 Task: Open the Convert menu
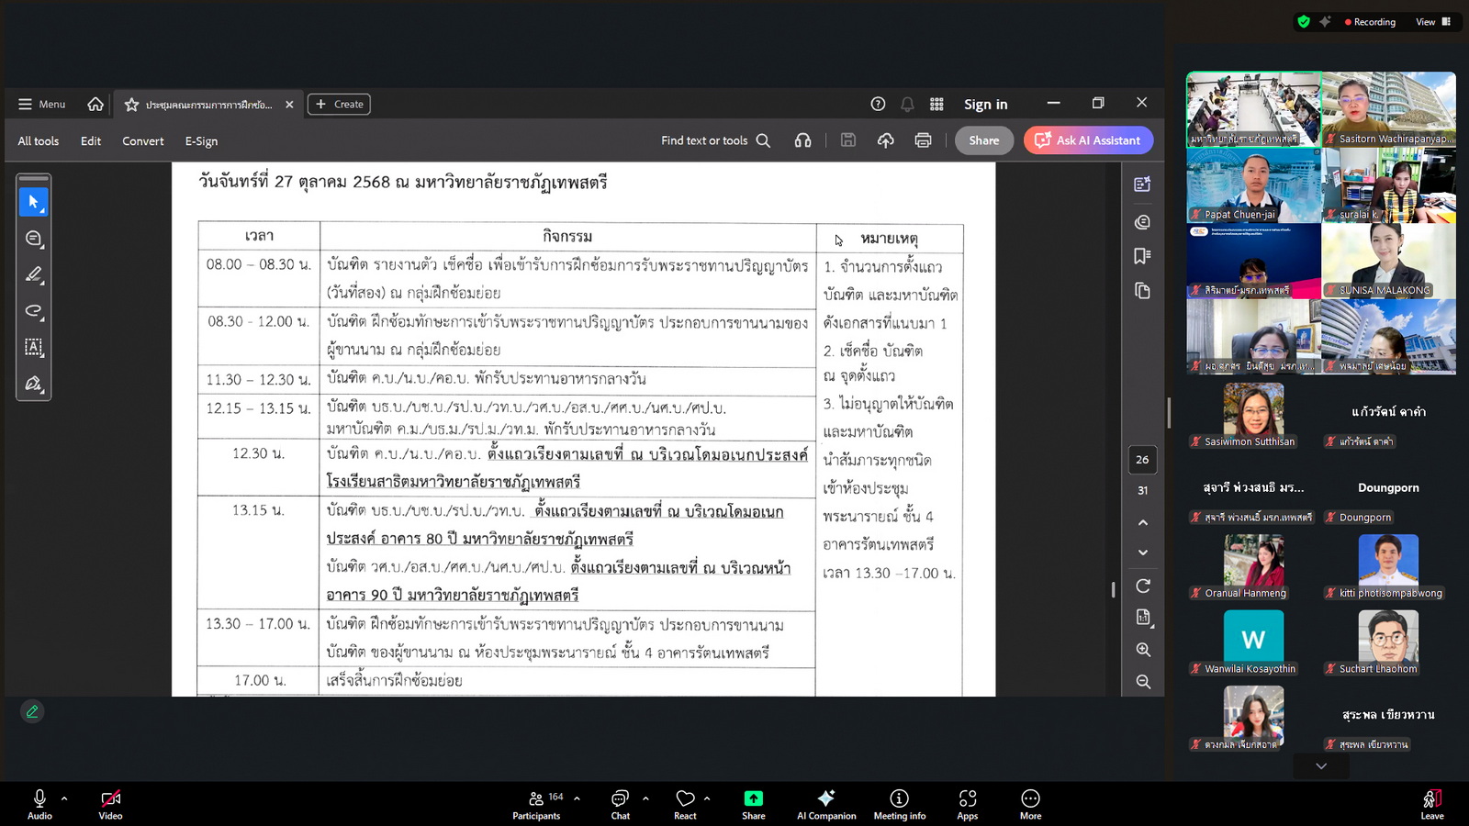(x=142, y=141)
